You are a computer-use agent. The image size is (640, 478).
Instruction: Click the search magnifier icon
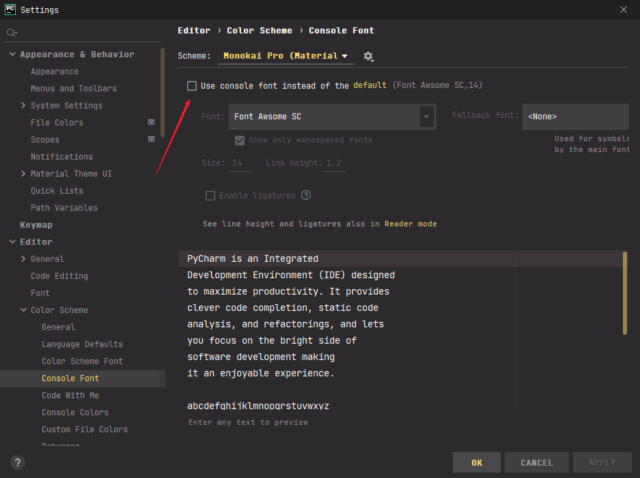(11, 33)
